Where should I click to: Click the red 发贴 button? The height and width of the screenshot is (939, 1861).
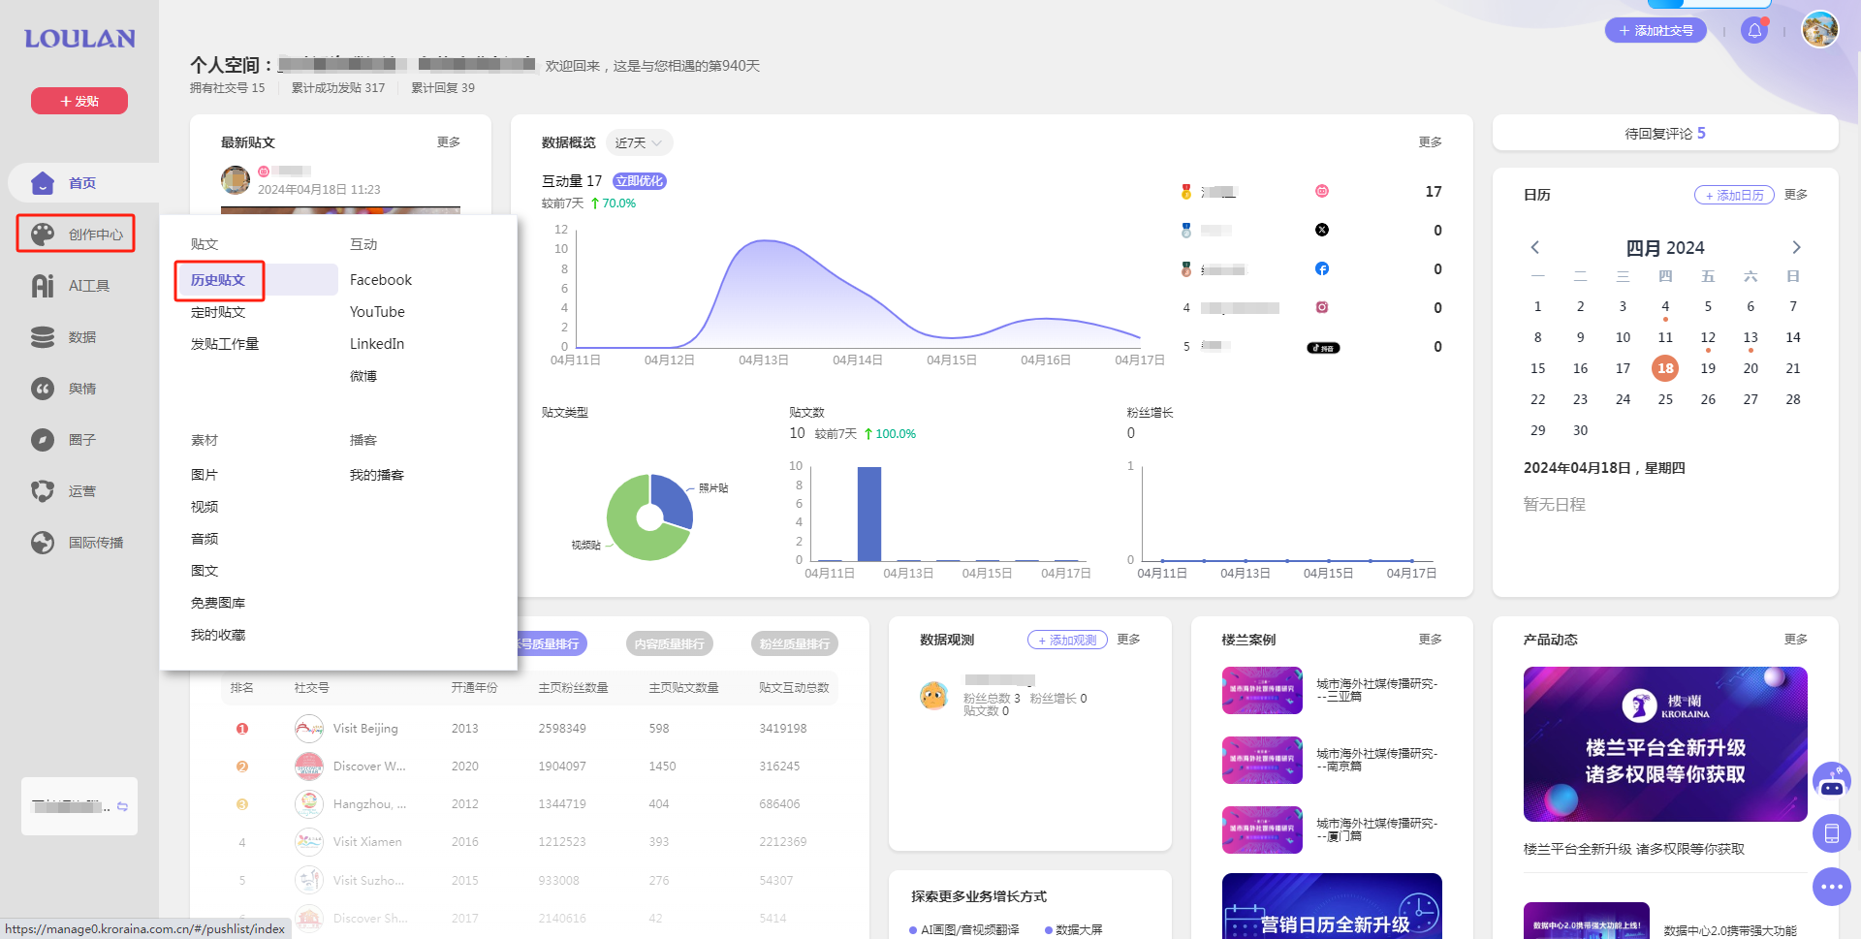[79, 101]
